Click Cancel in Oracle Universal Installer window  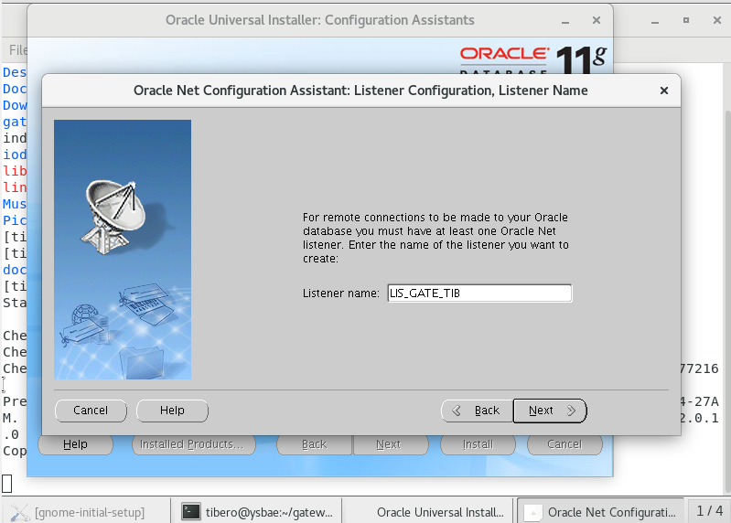click(x=564, y=444)
